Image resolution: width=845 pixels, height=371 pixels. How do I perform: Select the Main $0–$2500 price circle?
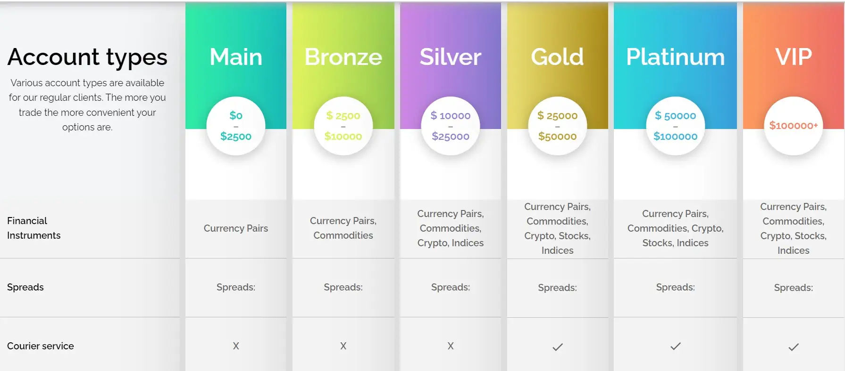236,126
